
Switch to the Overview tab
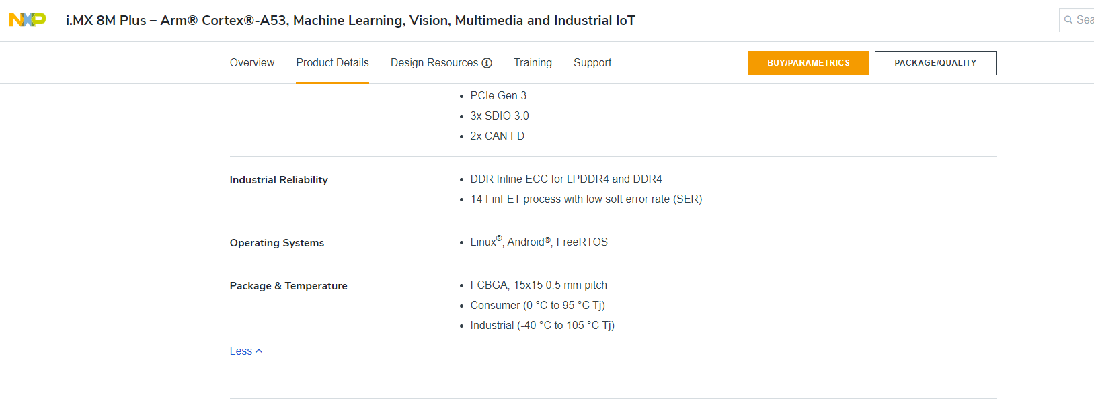click(x=251, y=62)
